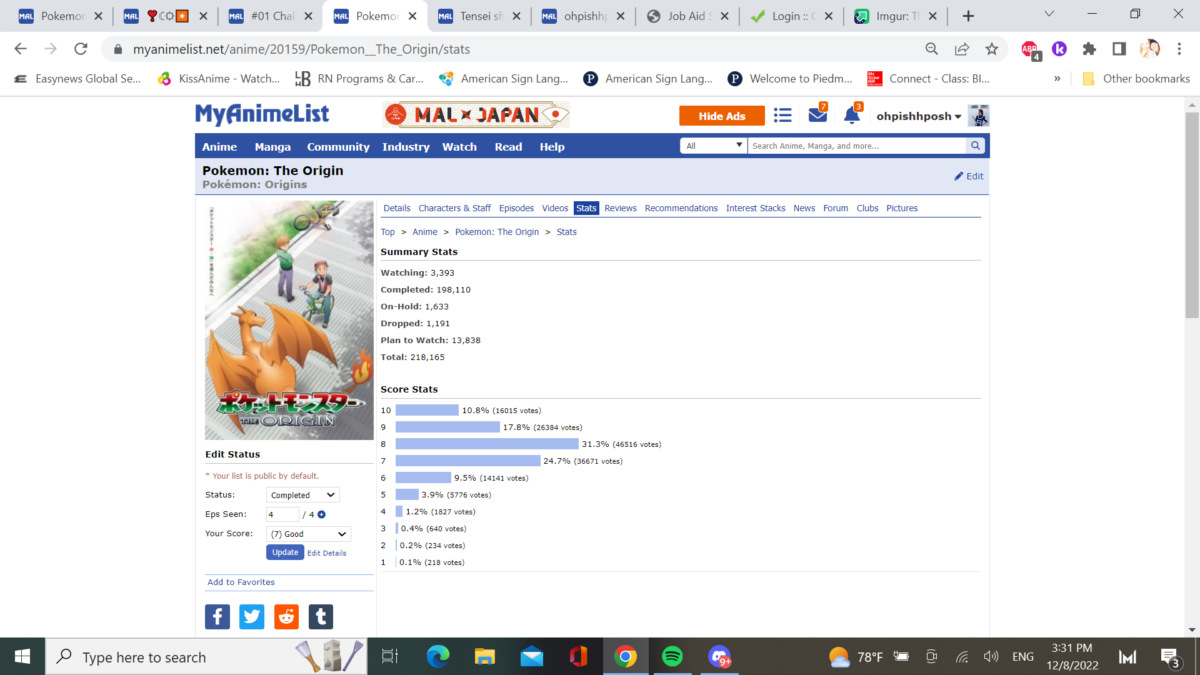
Task: Switch to the Reviews tab
Action: click(621, 208)
